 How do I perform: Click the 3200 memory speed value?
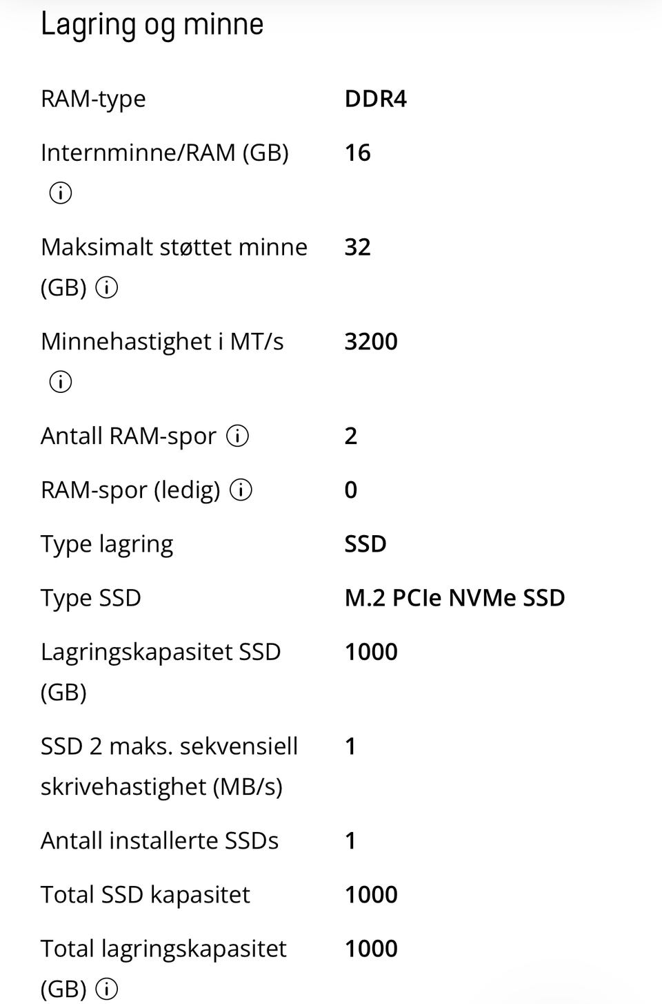371,342
